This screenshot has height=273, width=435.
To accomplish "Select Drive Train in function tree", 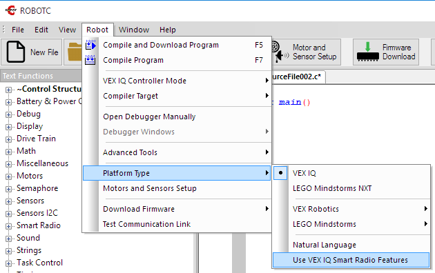I will (x=36, y=139).
